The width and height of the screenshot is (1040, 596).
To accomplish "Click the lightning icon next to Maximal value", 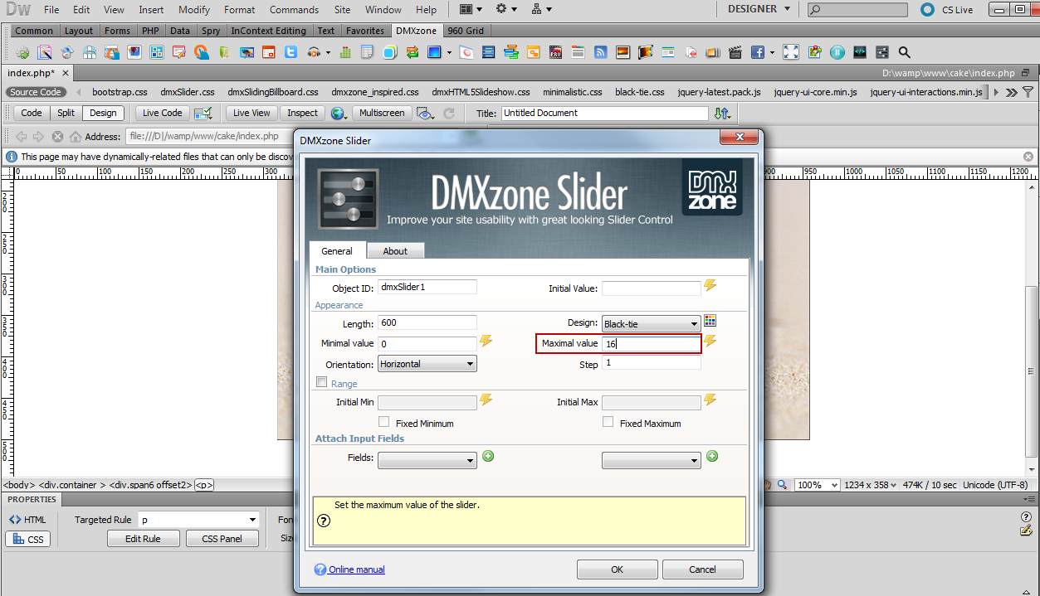I will (x=710, y=341).
